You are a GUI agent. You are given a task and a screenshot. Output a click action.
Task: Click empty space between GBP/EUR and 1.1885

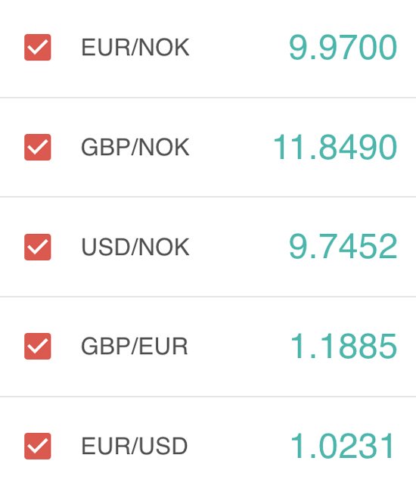coord(239,346)
